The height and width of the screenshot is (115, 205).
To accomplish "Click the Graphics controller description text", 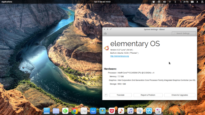I will coord(156,80).
